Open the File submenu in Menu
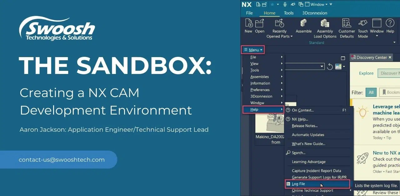 point(264,57)
